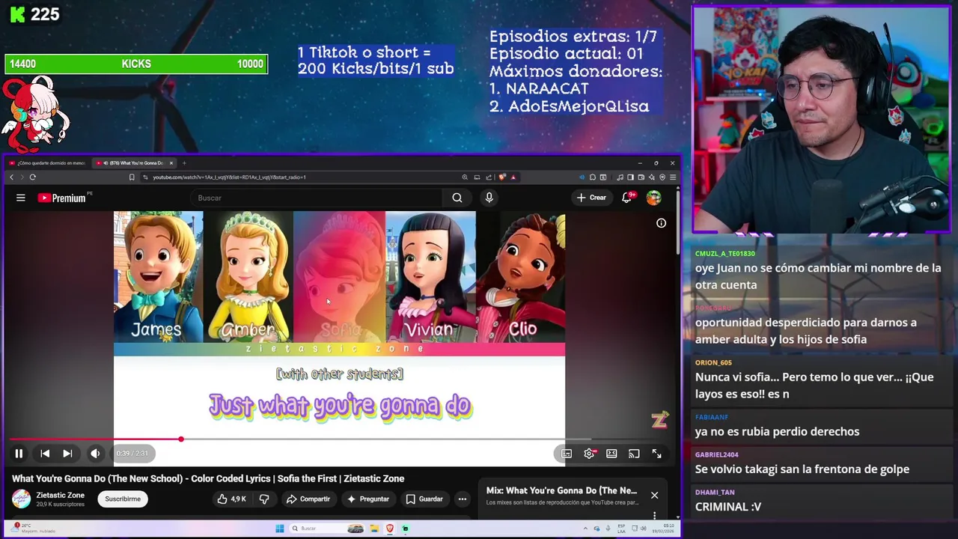958x539 pixels.
Task: Reload the page with the refresh icon
Action: 33,177
